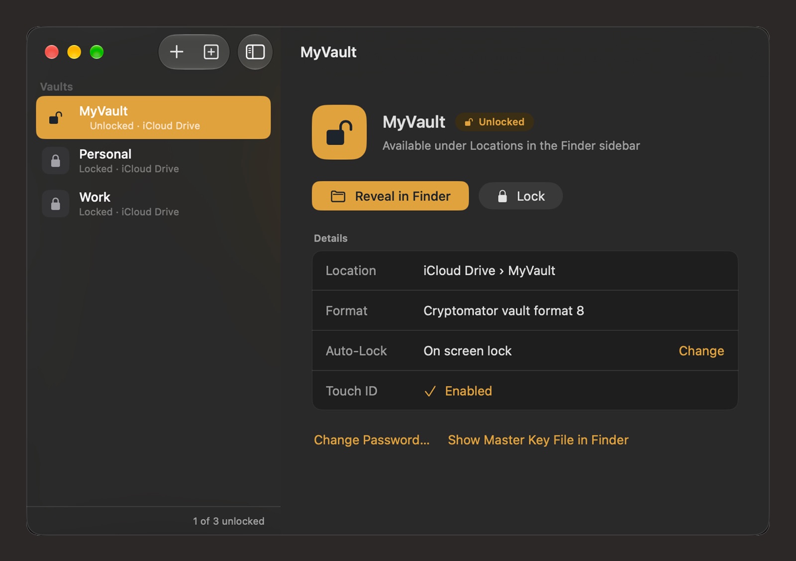
Task: Click the Finder sidebar availability subtitle
Action: click(511, 146)
